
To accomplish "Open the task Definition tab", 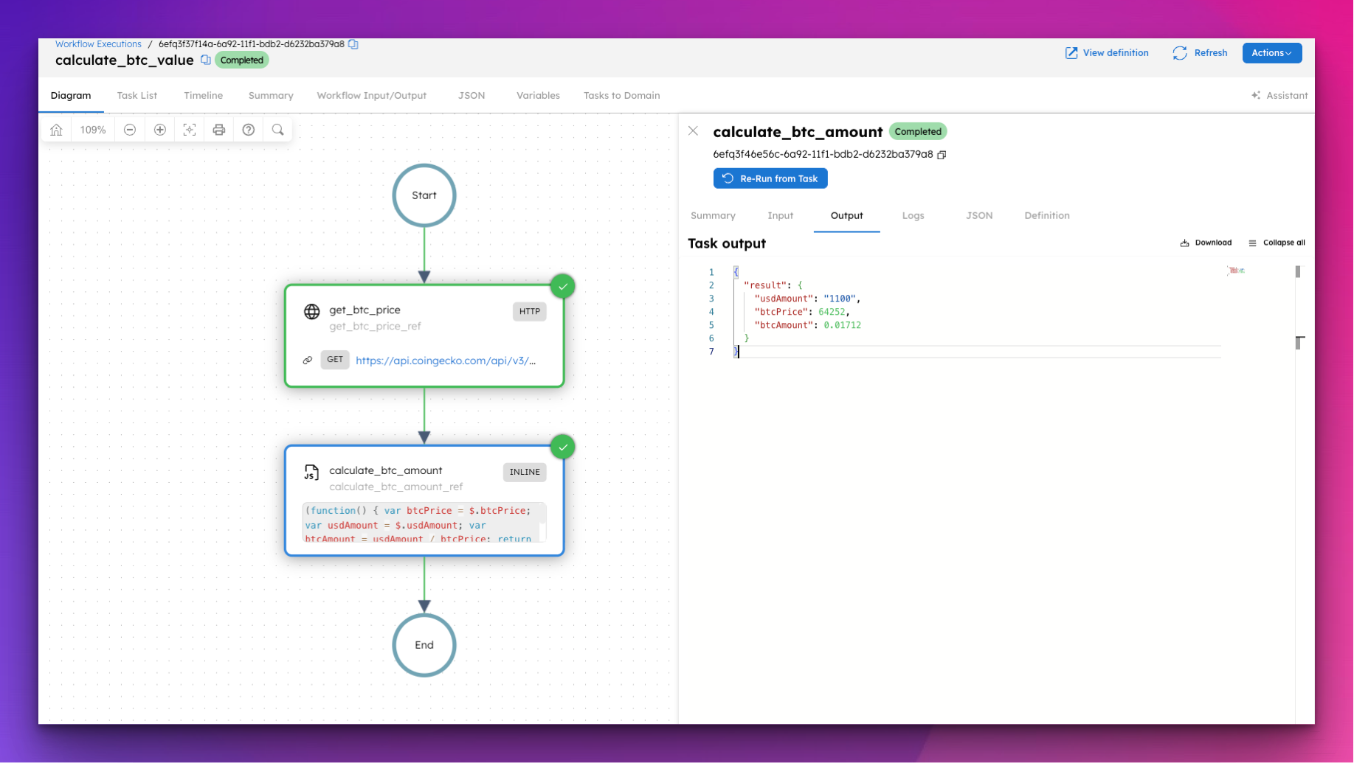I will (1046, 215).
